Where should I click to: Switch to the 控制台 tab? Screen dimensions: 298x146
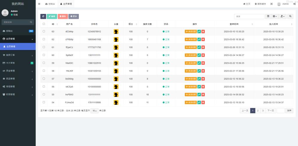pos(50,4)
